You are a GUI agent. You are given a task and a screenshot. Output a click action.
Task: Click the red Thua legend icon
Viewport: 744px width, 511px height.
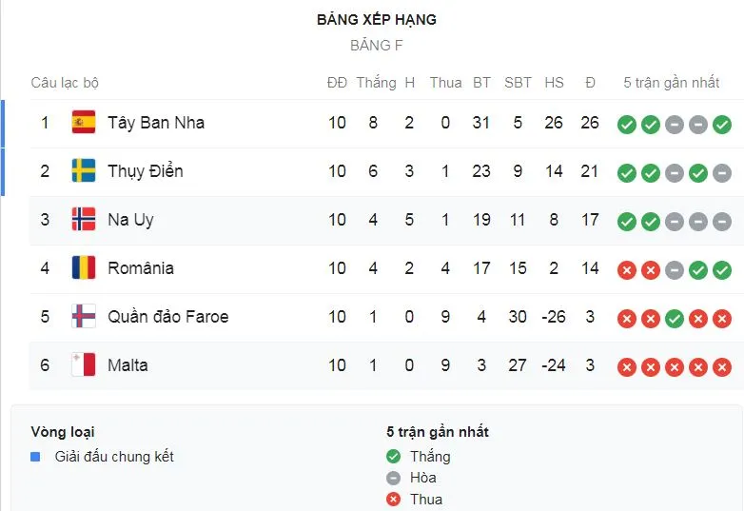click(394, 499)
